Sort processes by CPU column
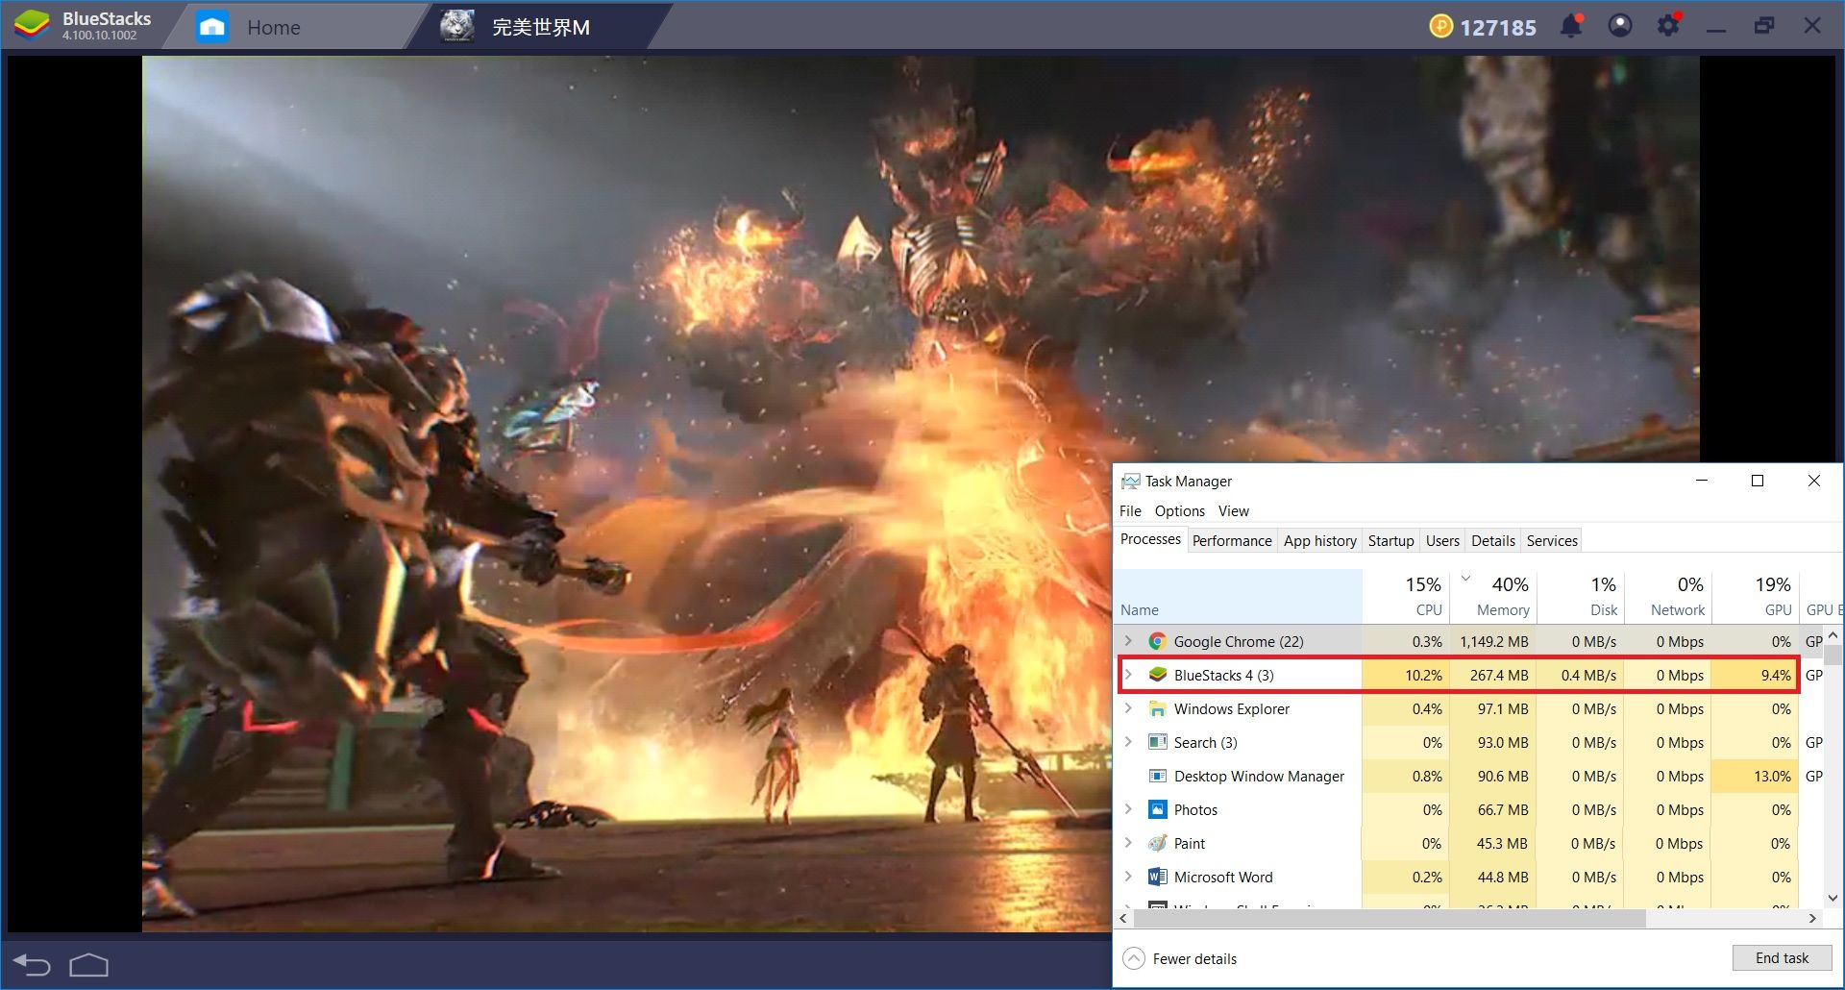The image size is (1845, 990). tap(1406, 596)
